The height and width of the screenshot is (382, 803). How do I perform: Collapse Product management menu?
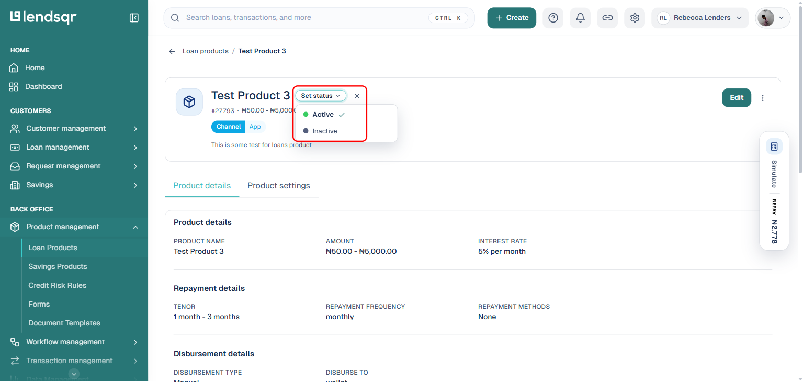(74, 227)
